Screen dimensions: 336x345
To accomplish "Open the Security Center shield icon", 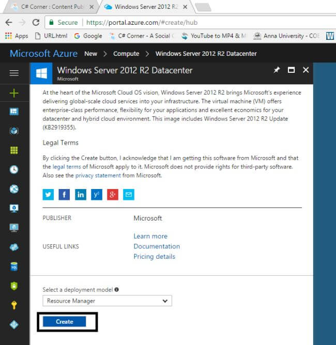I will [14, 286].
